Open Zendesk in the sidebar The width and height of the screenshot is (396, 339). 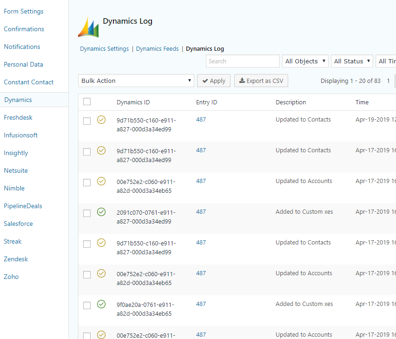(x=16, y=259)
